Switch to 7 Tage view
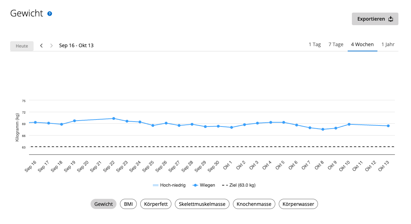This screenshot has width=411, height=224. pyautogui.click(x=336, y=44)
